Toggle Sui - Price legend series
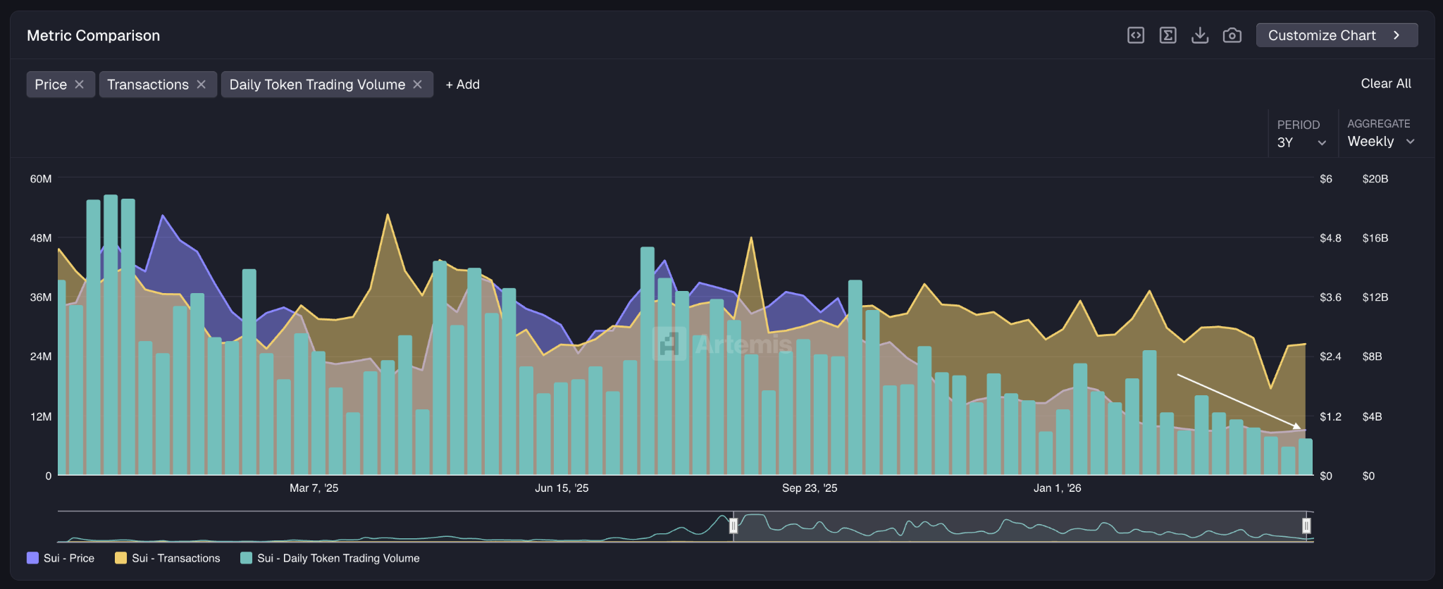Image resolution: width=1443 pixels, height=589 pixels. (61, 558)
